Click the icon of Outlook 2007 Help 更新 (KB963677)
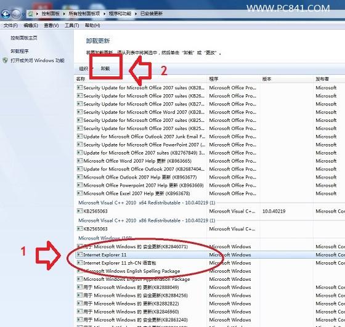Screen dimensions: 345x327 [x=79, y=177]
